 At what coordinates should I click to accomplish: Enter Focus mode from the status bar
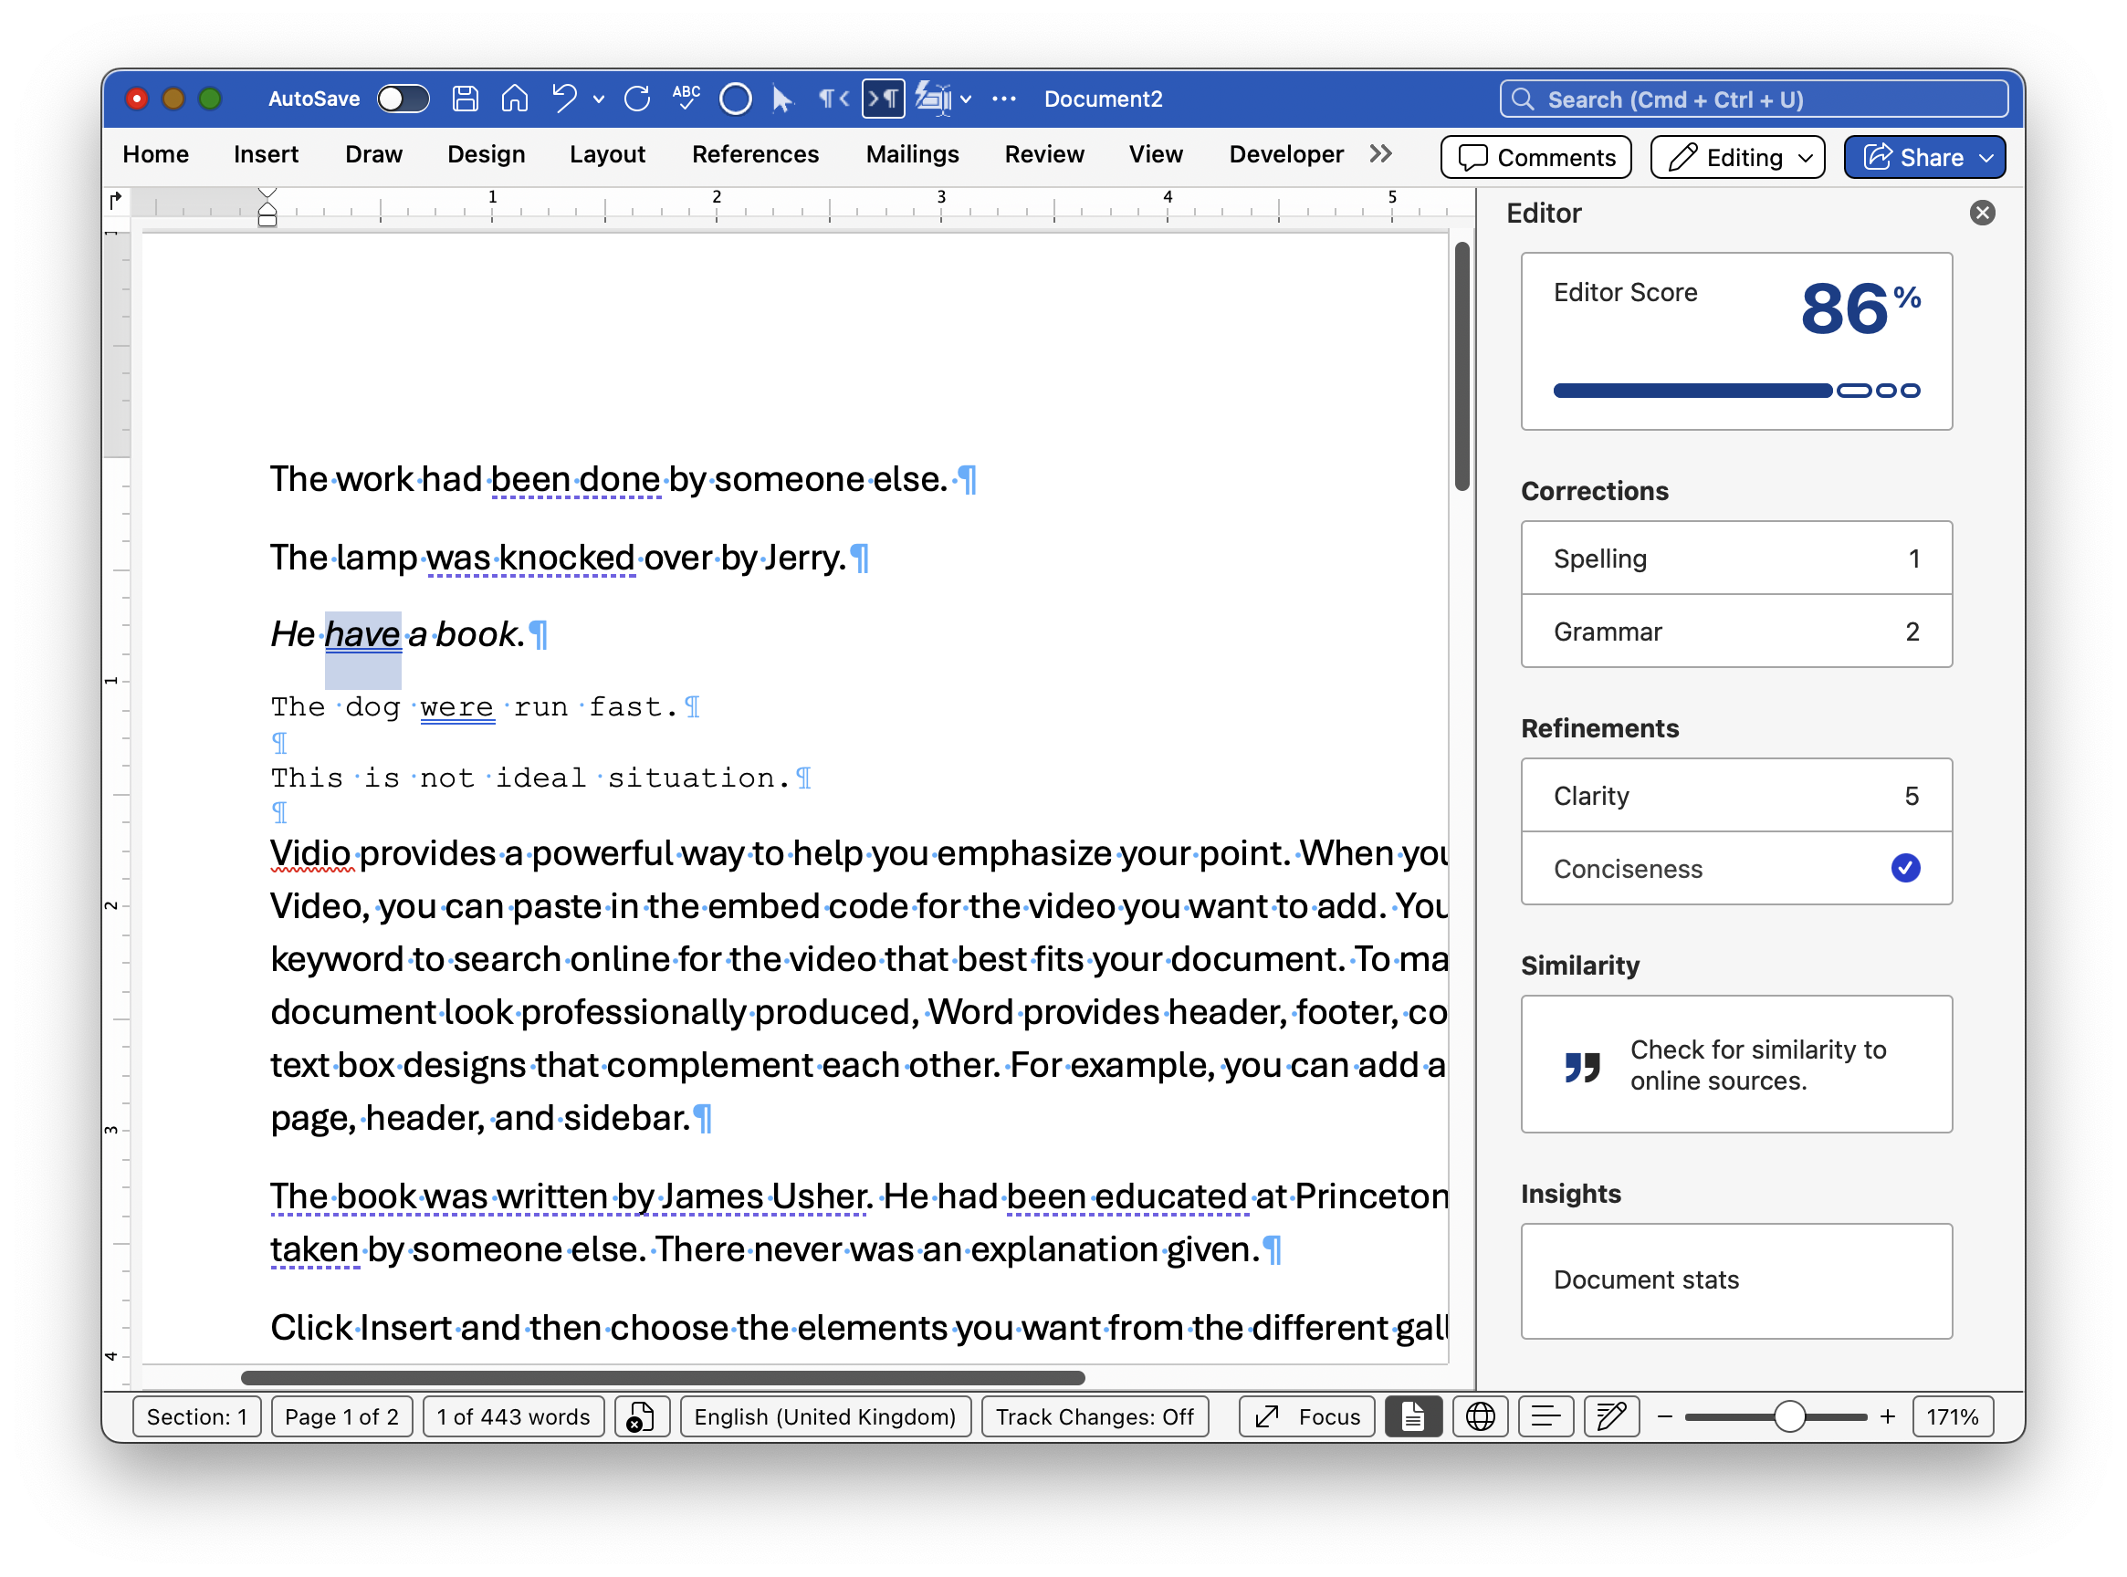pyautogui.click(x=1307, y=1417)
